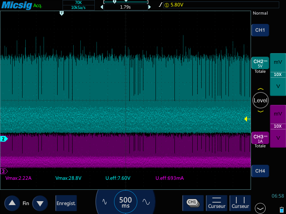Screen dimensions: 286x214
Task: Open the horizontal Curseur tool
Action: pos(217,203)
